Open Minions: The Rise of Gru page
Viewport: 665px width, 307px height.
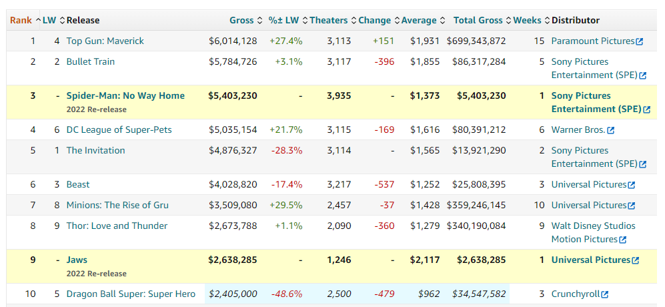117,206
